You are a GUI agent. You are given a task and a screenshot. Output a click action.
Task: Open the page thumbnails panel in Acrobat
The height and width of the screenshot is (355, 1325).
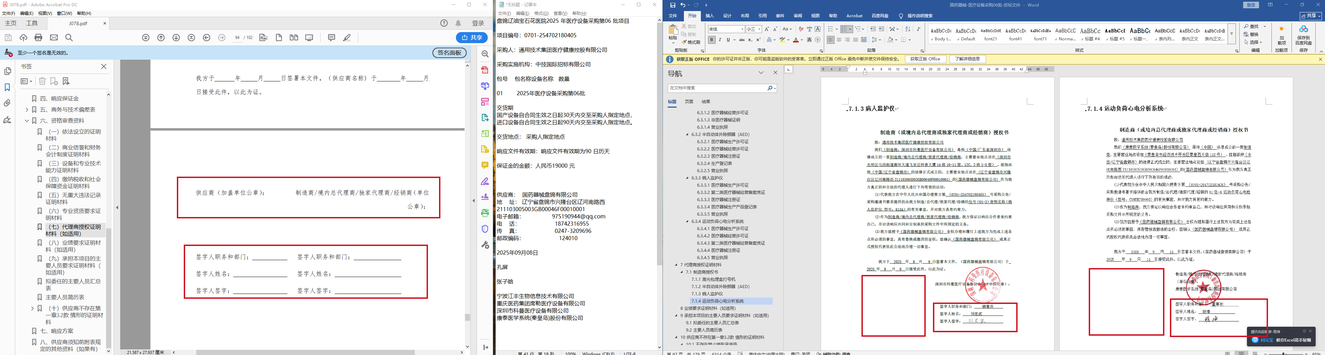[x=7, y=71]
